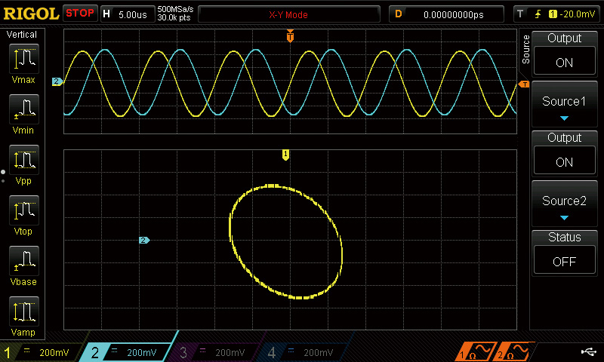Screen dimensions: 604x362
Task: Click channel 1 marker in X-Y plot
Action: click(x=285, y=155)
